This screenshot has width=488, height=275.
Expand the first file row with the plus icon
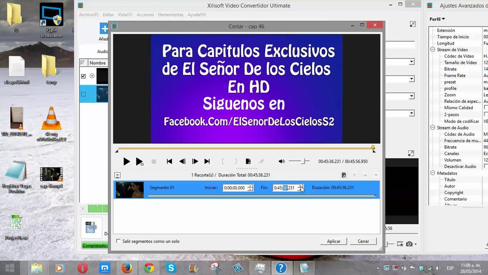92,76
